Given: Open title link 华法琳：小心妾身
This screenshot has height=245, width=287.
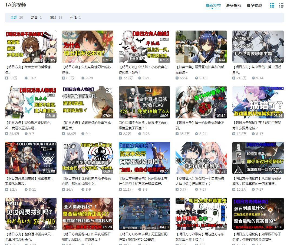Looking at the screenshot, I should [143, 69].
